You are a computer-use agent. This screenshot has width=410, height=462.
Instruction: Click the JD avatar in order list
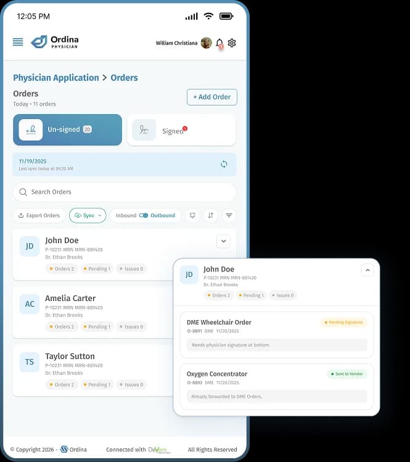click(x=30, y=246)
